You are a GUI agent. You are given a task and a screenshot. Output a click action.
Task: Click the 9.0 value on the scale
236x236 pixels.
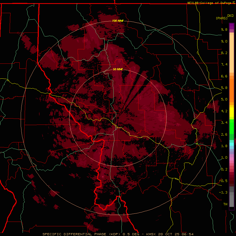pyautogui.click(x=224, y=41)
